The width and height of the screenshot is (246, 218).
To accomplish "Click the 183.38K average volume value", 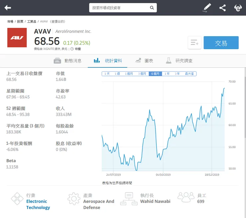I will (x=14, y=132).
